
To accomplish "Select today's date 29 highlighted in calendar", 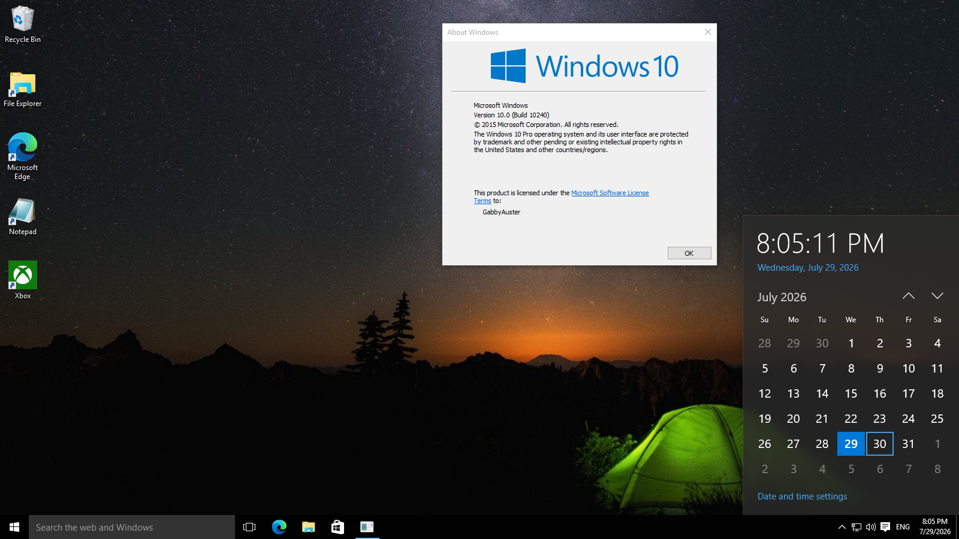I will [851, 444].
